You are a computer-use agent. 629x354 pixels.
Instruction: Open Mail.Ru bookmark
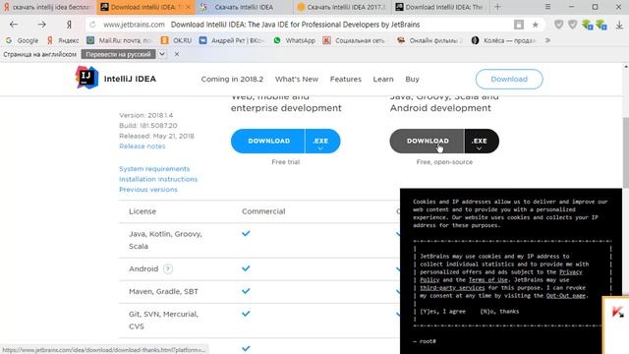119,40
